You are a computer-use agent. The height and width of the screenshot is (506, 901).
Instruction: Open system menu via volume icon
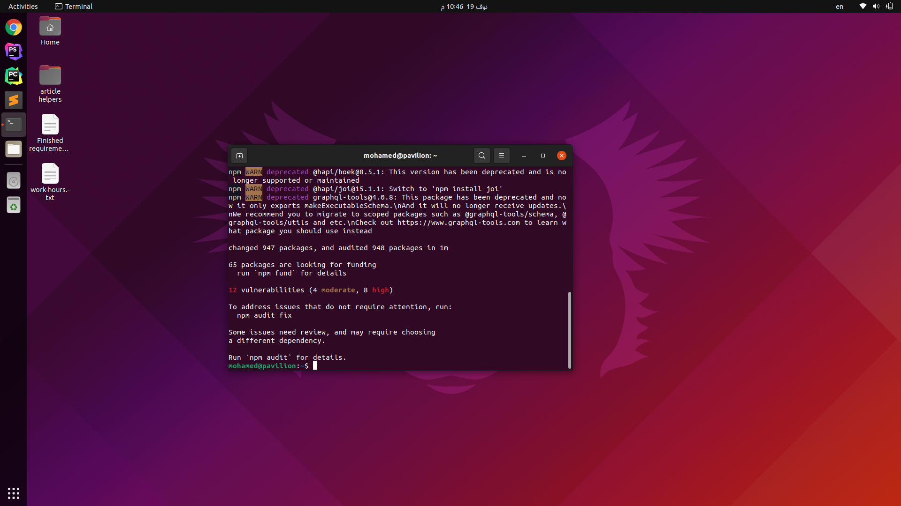point(876,7)
